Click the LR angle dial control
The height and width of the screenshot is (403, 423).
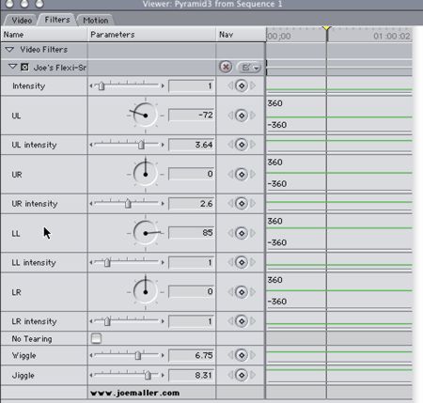pos(146,292)
